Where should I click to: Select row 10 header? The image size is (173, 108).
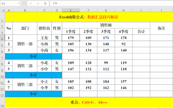[2, 75]
